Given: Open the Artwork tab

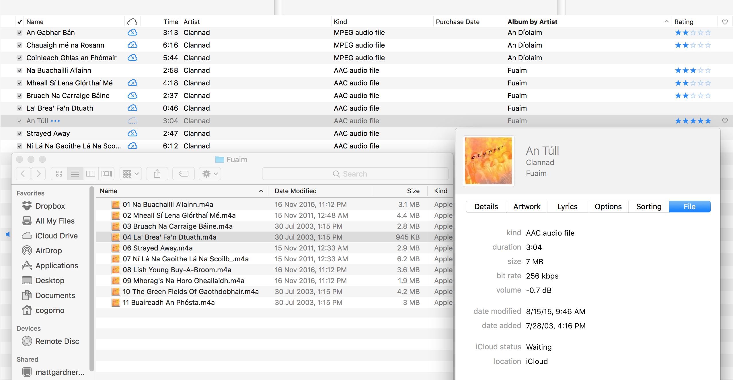Looking at the screenshot, I should [527, 207].
